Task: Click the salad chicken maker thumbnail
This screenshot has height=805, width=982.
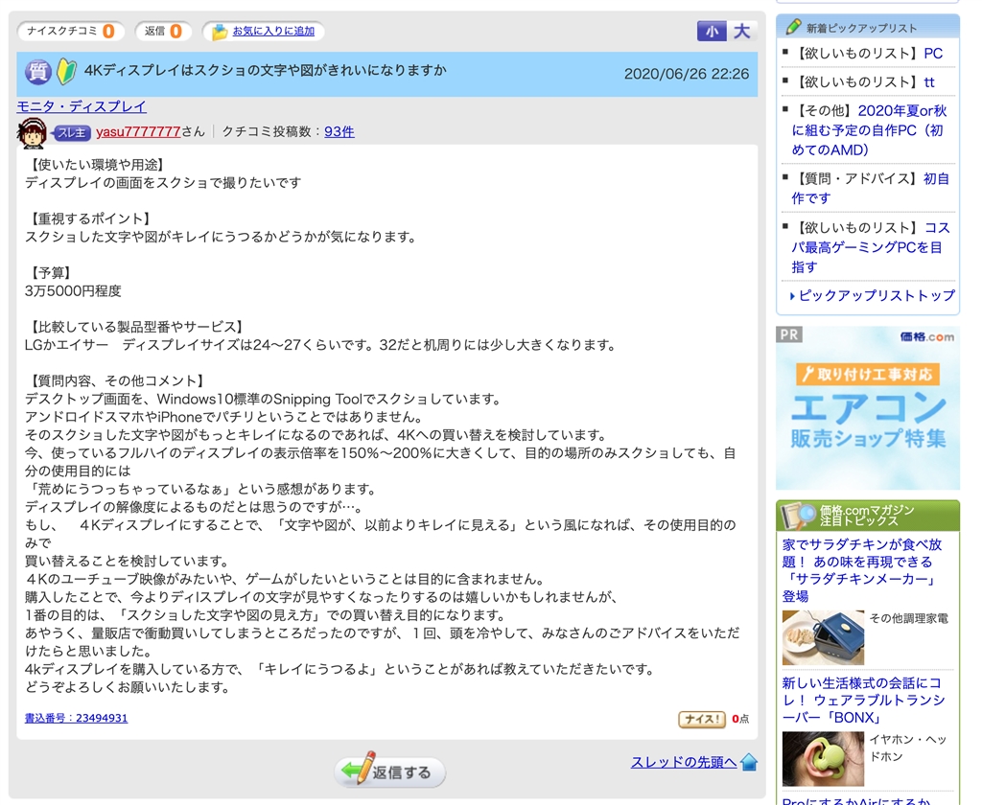Action: click(823, 637)
